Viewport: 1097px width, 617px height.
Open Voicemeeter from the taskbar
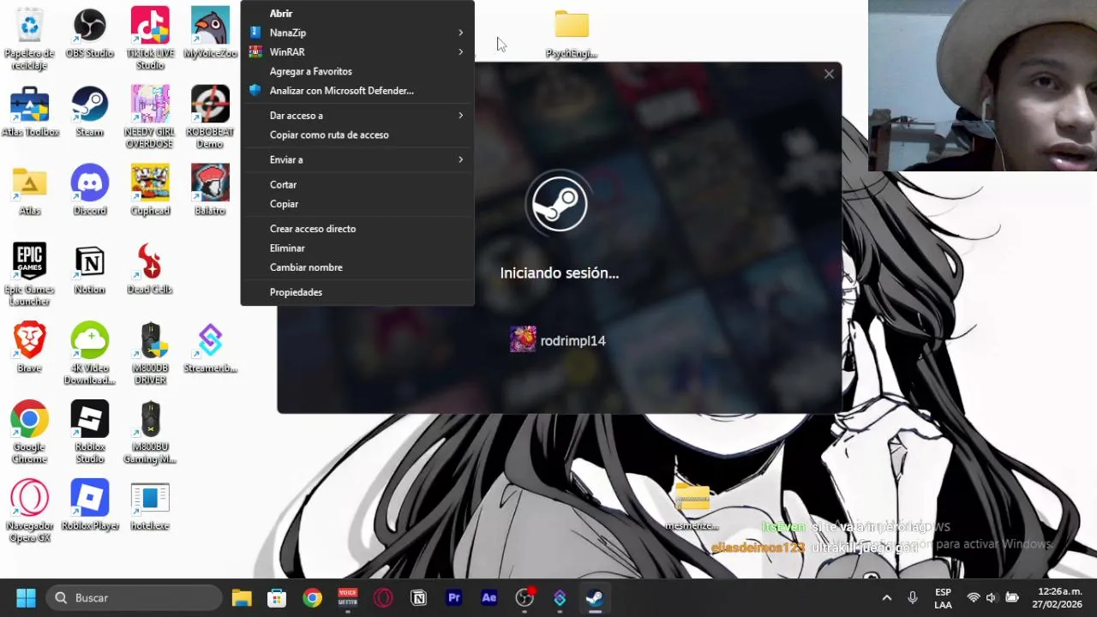pyautogui.click(x=347, y=597)
